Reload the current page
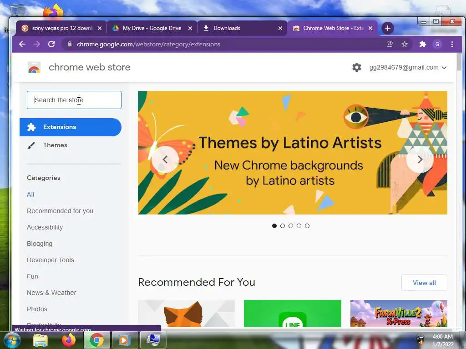The height and width of the screenshot is (349, 466). 51,44
